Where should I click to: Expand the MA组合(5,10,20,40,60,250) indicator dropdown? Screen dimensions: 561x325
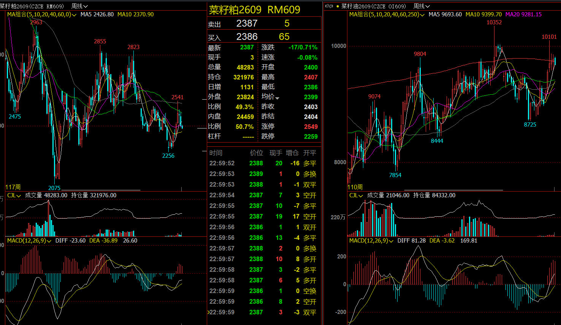pos(422,15)
